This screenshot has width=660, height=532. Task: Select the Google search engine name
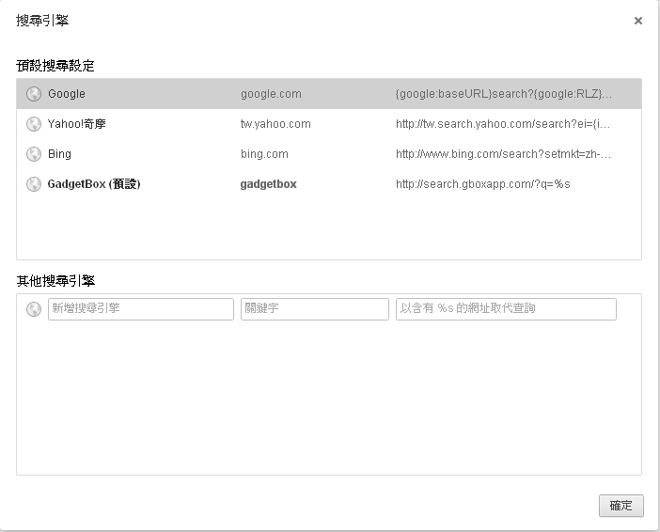67,94
